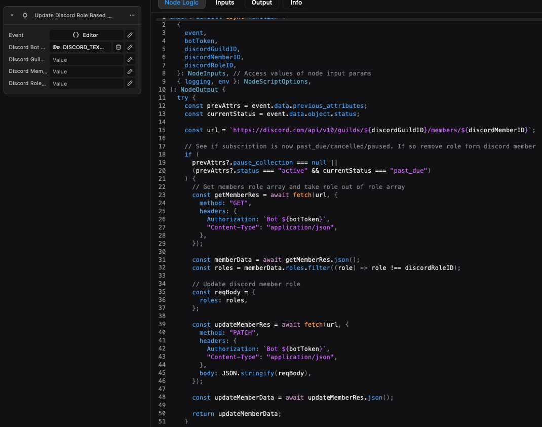Open the Info tab
The width and height of the screenshot is (542, 427).
(x=296, y=3)
